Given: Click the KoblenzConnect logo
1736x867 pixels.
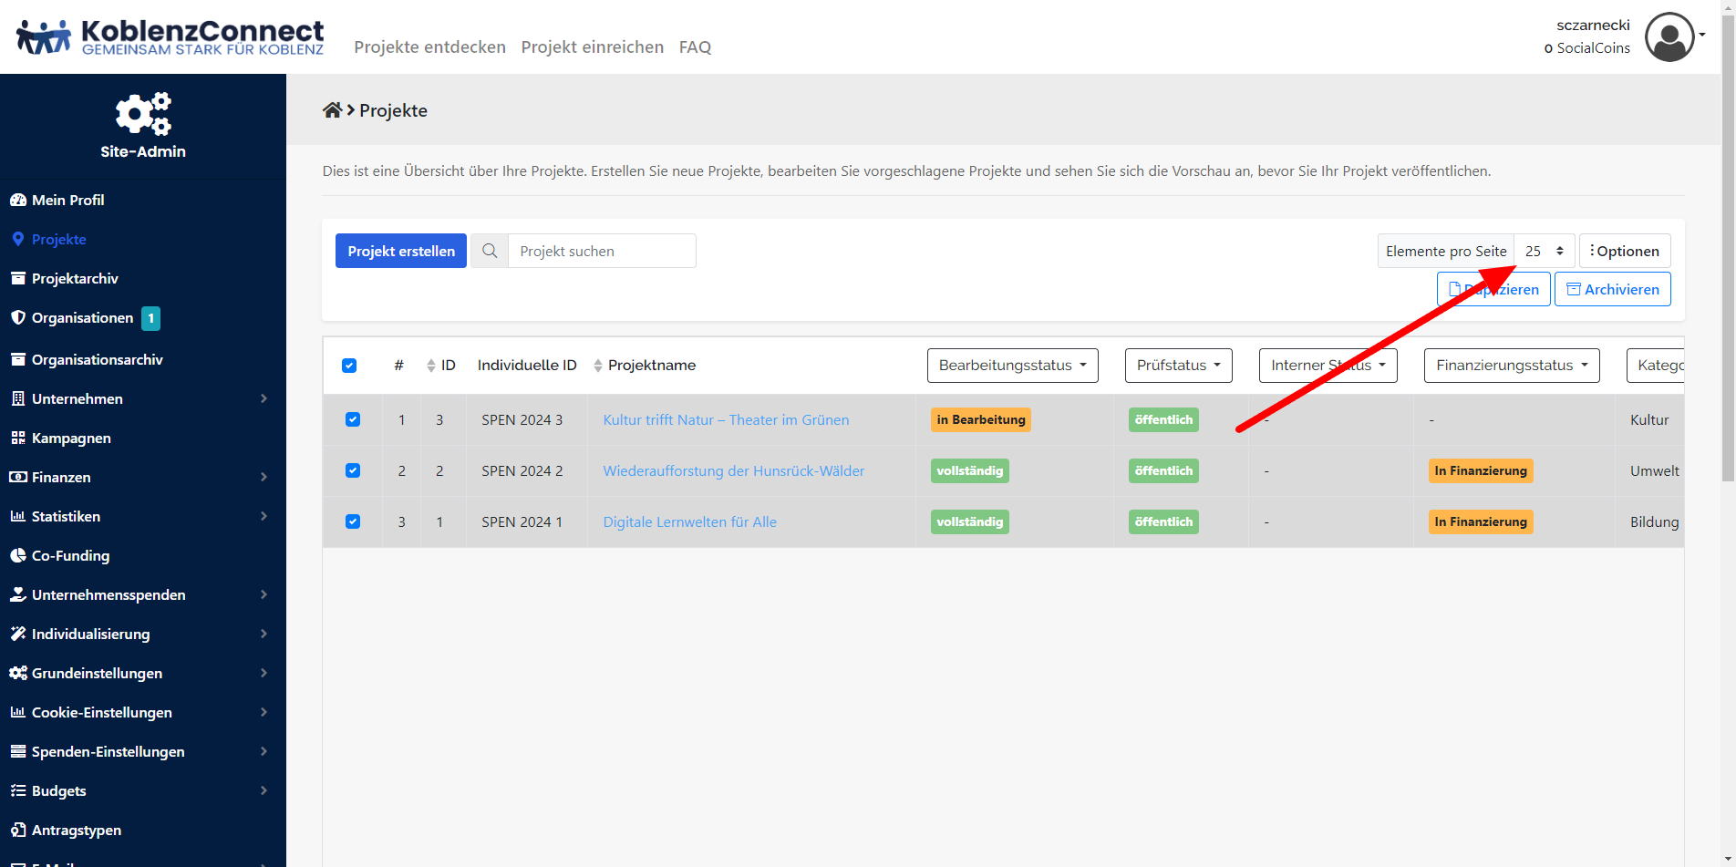Looking at the screenshot, I should coord(170,37).
